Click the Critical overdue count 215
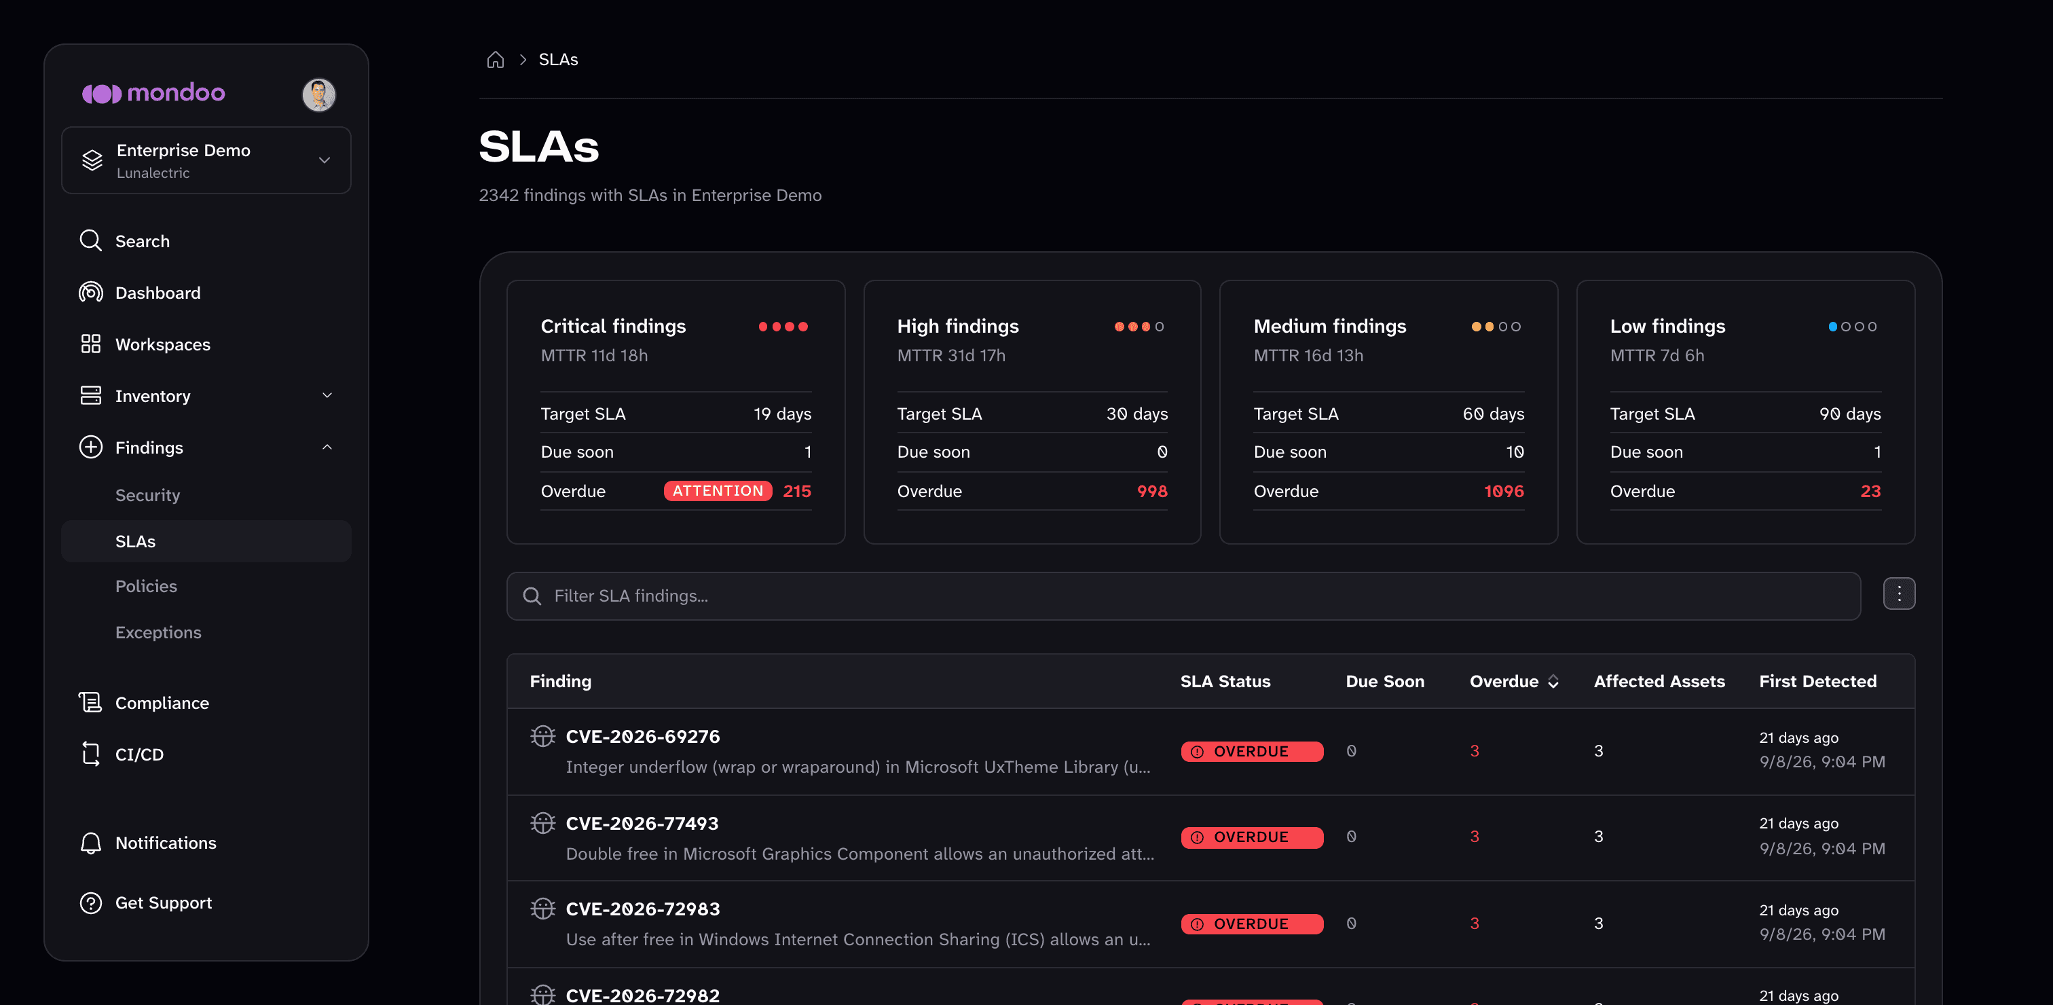 click(797, 491)
